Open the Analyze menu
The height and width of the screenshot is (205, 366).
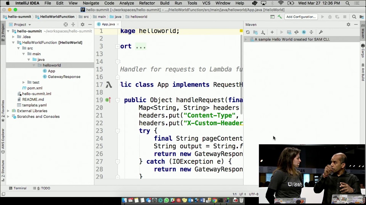[127, 3]
